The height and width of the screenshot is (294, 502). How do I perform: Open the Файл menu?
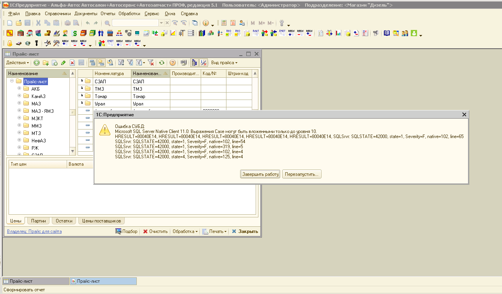[14, 14]
